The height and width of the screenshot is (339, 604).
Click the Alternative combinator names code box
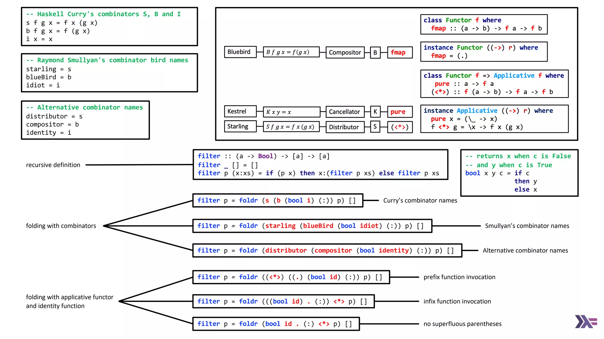(x=85, y=120)
